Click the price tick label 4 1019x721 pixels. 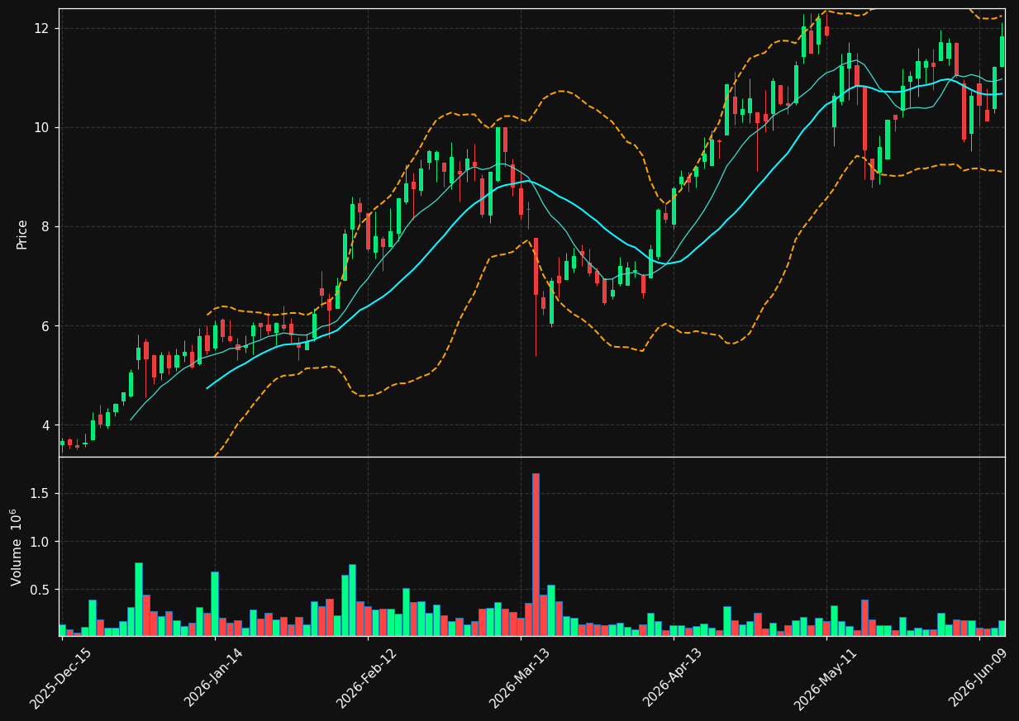click(x=46, y=425)
